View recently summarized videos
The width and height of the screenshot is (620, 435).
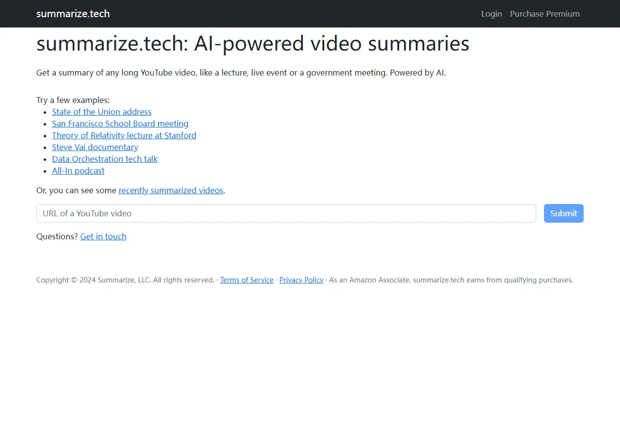click(x=171, y=190)
